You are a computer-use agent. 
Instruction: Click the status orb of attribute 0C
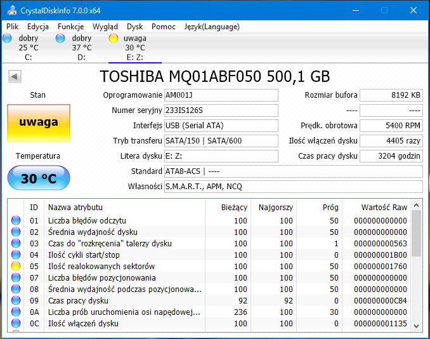point(16,323)
